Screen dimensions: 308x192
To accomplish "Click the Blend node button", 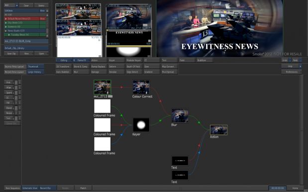I will (9, 108).
